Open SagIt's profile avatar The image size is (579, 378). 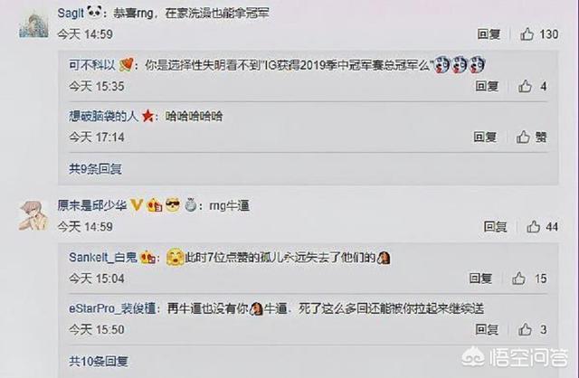[33, 25]
